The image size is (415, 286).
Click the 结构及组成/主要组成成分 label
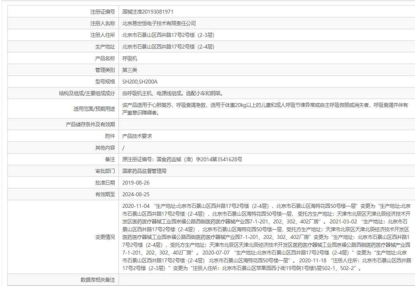[87, 93]
